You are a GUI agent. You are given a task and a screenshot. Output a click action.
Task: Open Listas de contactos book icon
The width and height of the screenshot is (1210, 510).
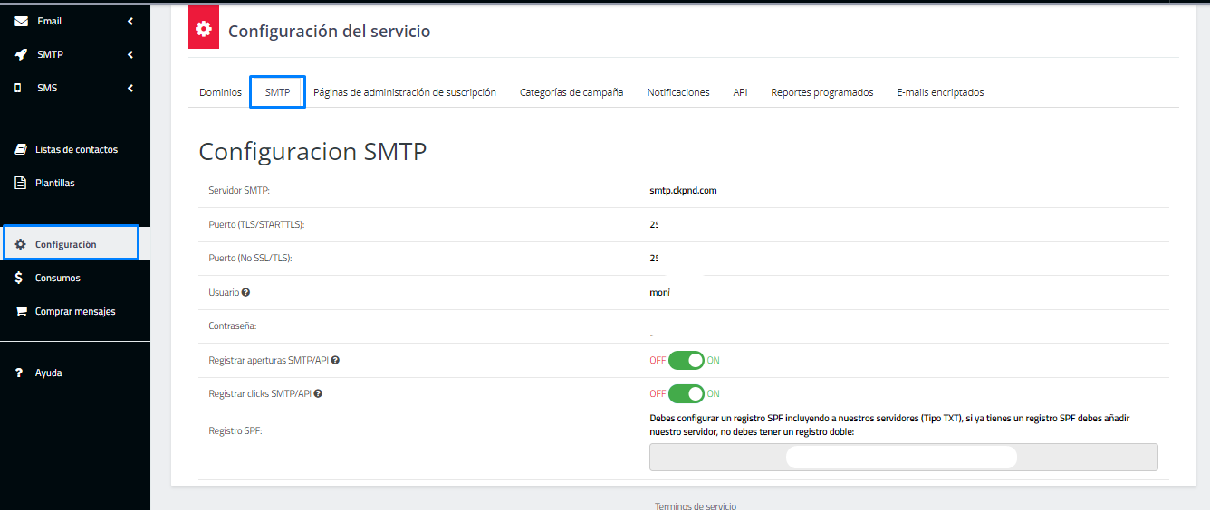pos(21,149)
